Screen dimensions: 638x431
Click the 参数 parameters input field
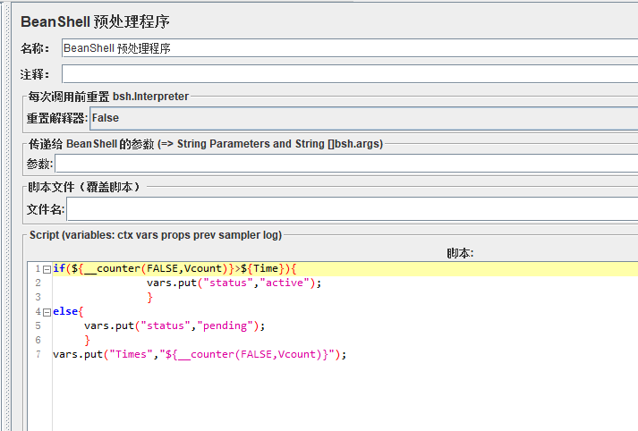[x=346, y=164]
